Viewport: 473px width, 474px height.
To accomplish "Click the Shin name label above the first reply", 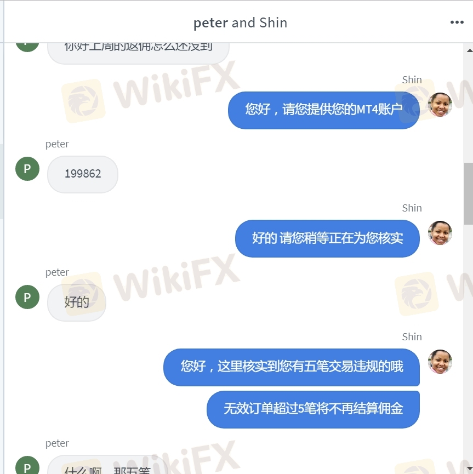I will (412, 79).
